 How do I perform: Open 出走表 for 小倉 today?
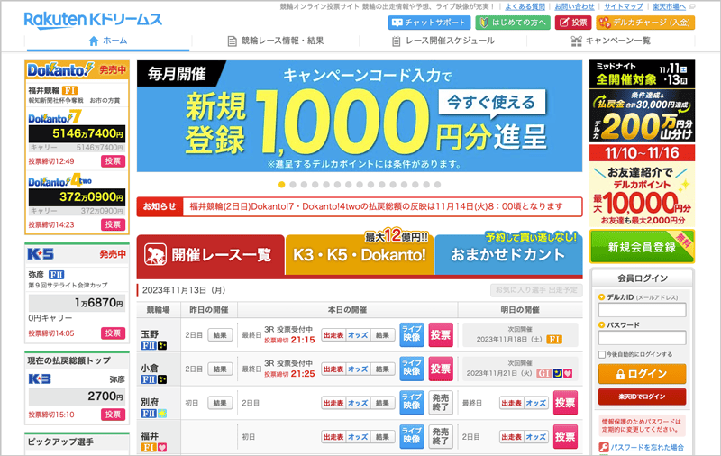tap(333, 369)
